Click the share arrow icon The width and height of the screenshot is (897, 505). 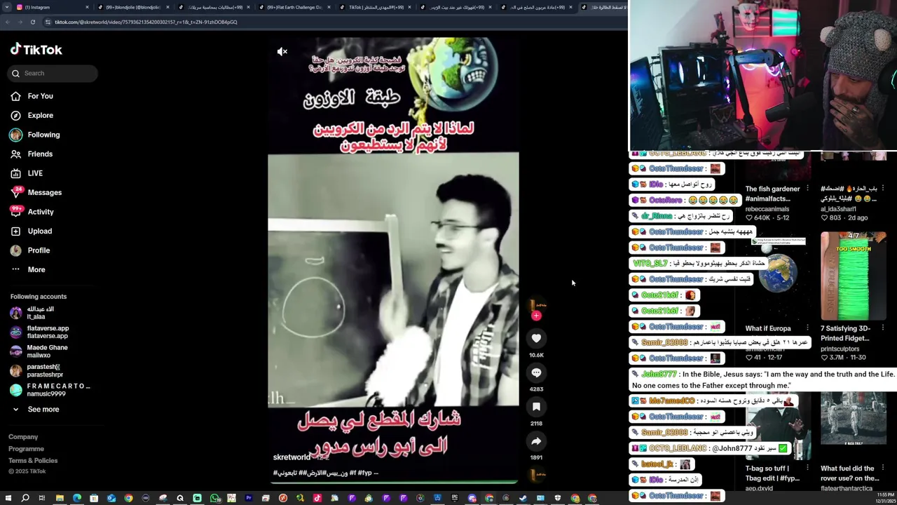click(x=536, y=441)
